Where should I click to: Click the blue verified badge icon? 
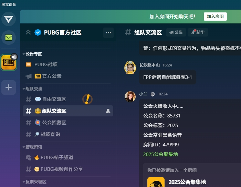tap(38, 32)
